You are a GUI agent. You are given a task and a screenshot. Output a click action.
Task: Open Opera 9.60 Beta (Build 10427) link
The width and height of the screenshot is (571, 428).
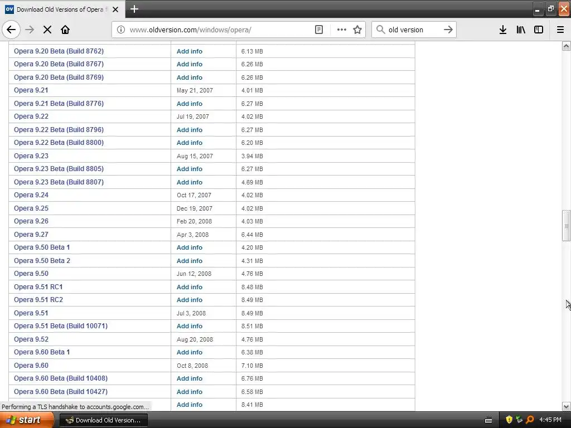61,392
